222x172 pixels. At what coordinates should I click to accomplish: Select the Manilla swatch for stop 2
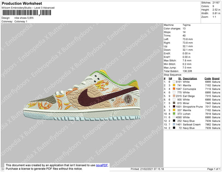174,85
